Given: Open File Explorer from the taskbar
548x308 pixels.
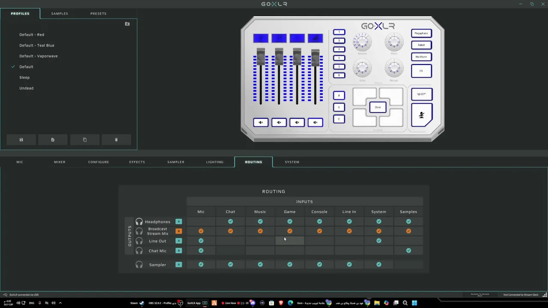Looking at the screenshot, I should tap(377, 303).
